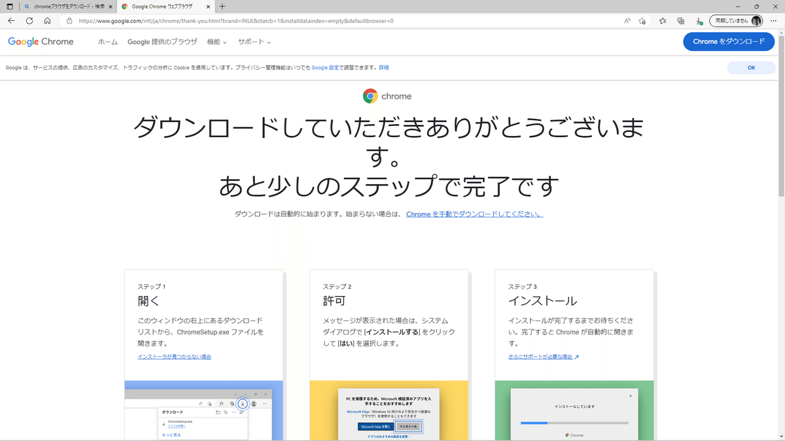Click the address bar URL field
Image resolution: width=785 pixels, height=441 pixels.
point(347,21)
